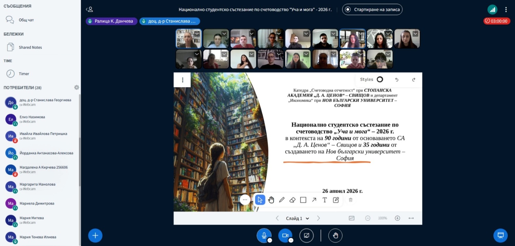Toggle the webcam sharing button
This screenshot has height=246, width=515.
pos(285,235)
